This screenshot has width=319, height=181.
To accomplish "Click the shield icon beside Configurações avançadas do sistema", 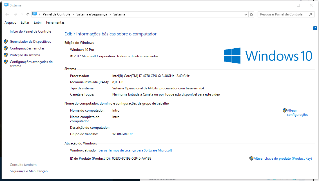I will point(6,62).
